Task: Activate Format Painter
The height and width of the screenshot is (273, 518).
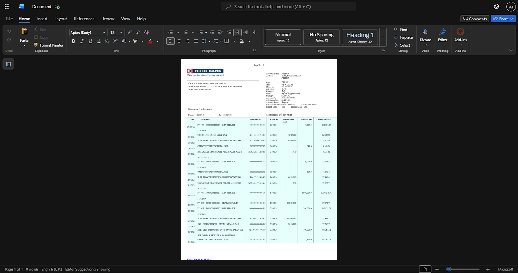Action: tap(48, 45)
